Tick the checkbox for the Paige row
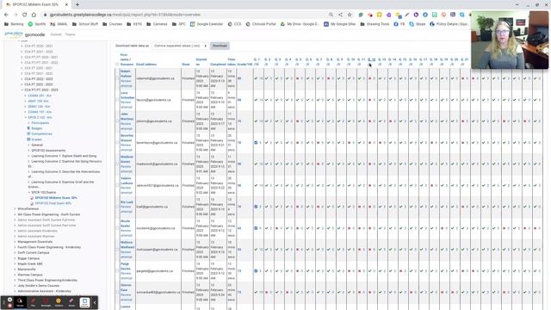 [117, 271]
